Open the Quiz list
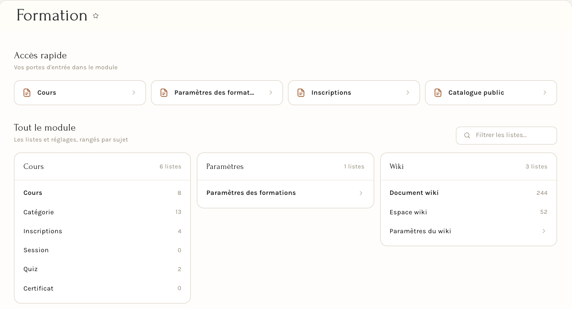The height and width of the screenshot is (309, 572). (102, 269)
